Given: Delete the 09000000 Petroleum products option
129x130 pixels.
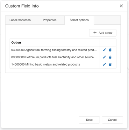Looking at the screenshot, I should tap(110, 57).
